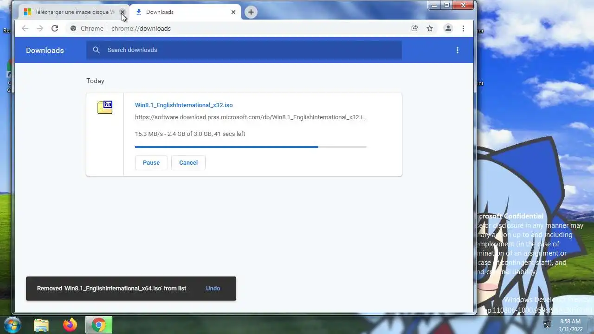Screen dimensions: 594x334
Task: Open the software.download.prss.microsoft.com source URL
Action: click(251, 117)
